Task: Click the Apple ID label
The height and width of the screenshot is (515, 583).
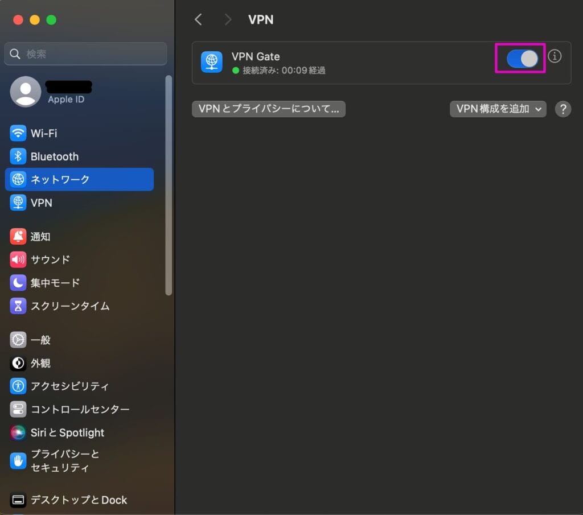Action: coord(66,99)
